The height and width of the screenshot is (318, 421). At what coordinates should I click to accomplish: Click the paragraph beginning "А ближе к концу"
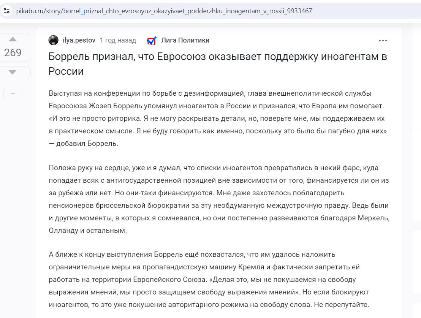(x=209, y=279)
